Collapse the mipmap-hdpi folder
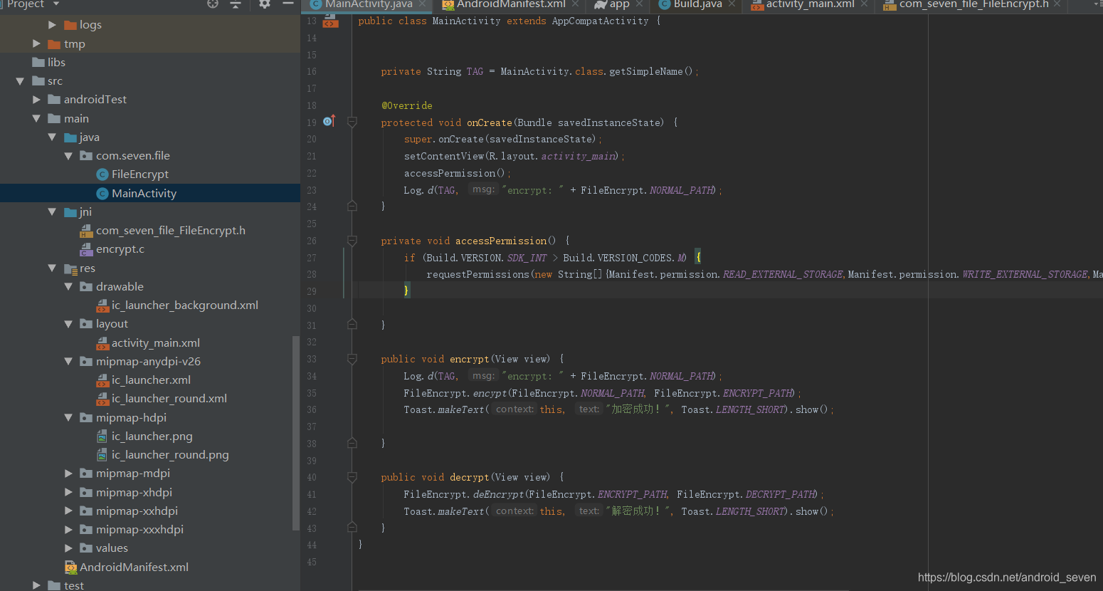The image size is (1103, 591). [68, 417]
